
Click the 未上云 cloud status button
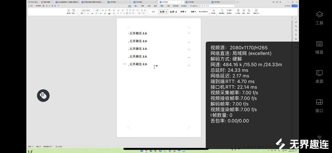coord(287,6)
